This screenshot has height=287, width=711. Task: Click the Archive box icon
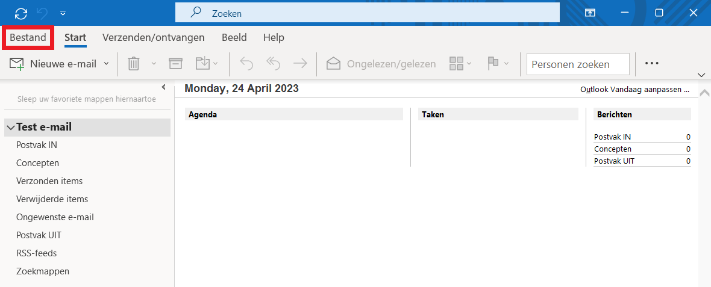175,64
